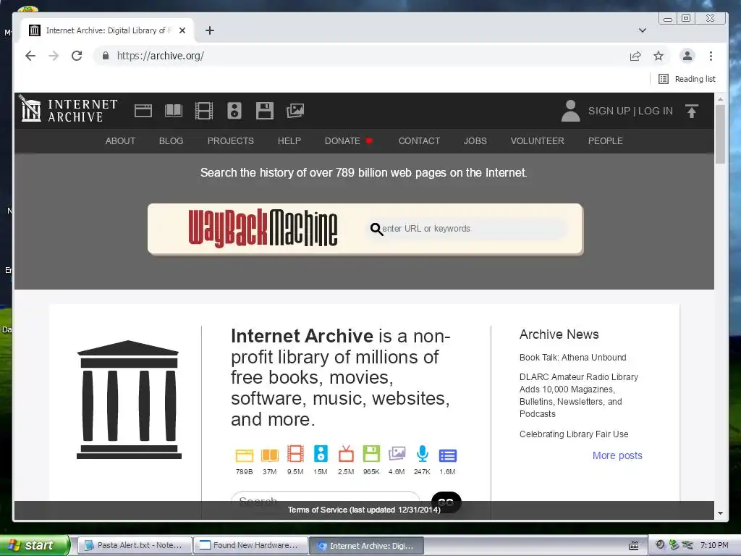The width and height of the screenshot is (741, 556).
Task: Click the red film icon labeled 9.5M
Action: [x=295, y=454]
